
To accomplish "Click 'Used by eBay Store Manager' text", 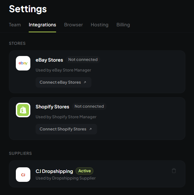I will pos(63,70).
